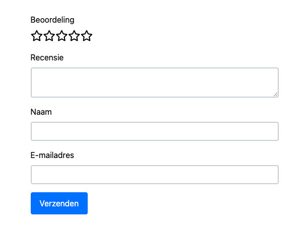Click the Recensie label text
The height and width of the screenshot is (231, 308).
tap(47, 57)
